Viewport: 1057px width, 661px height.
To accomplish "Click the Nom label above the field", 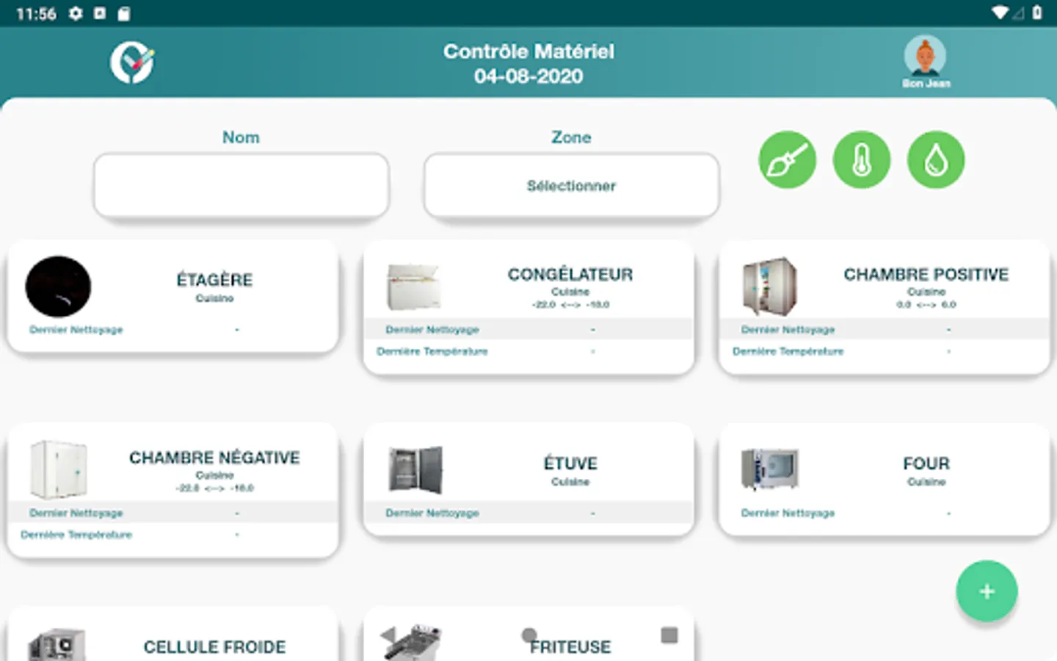I will tap(241, 137).
